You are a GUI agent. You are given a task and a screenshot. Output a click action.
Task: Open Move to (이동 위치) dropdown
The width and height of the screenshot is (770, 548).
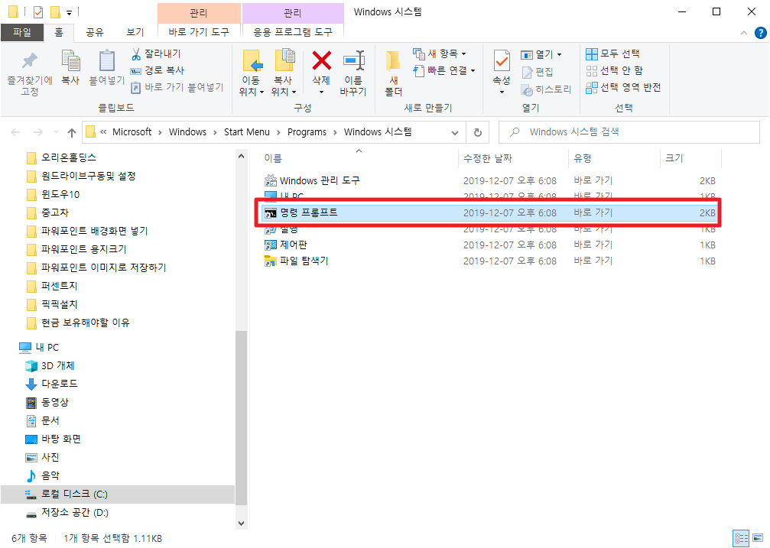(252, 92)
